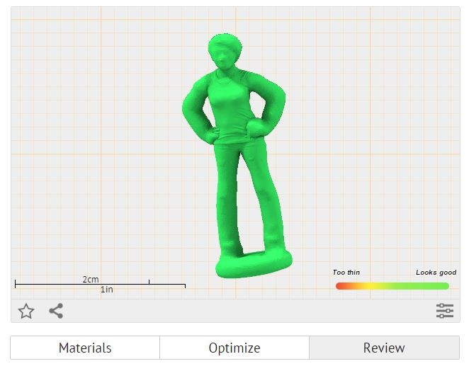This screenshot has height=371, width=469.
Task: Click the red end of thickness legend
Action: [341, 286]
